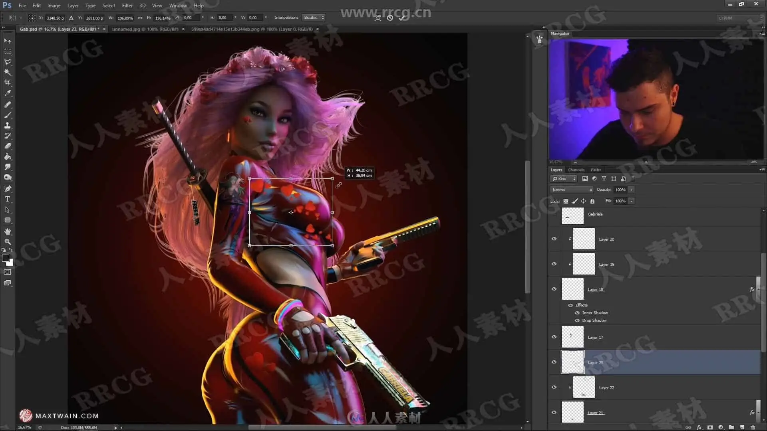Select the Polygonal Lasso tool
Image resolution: width=767 pixels, height=431 pixels.
coord(8,62)
